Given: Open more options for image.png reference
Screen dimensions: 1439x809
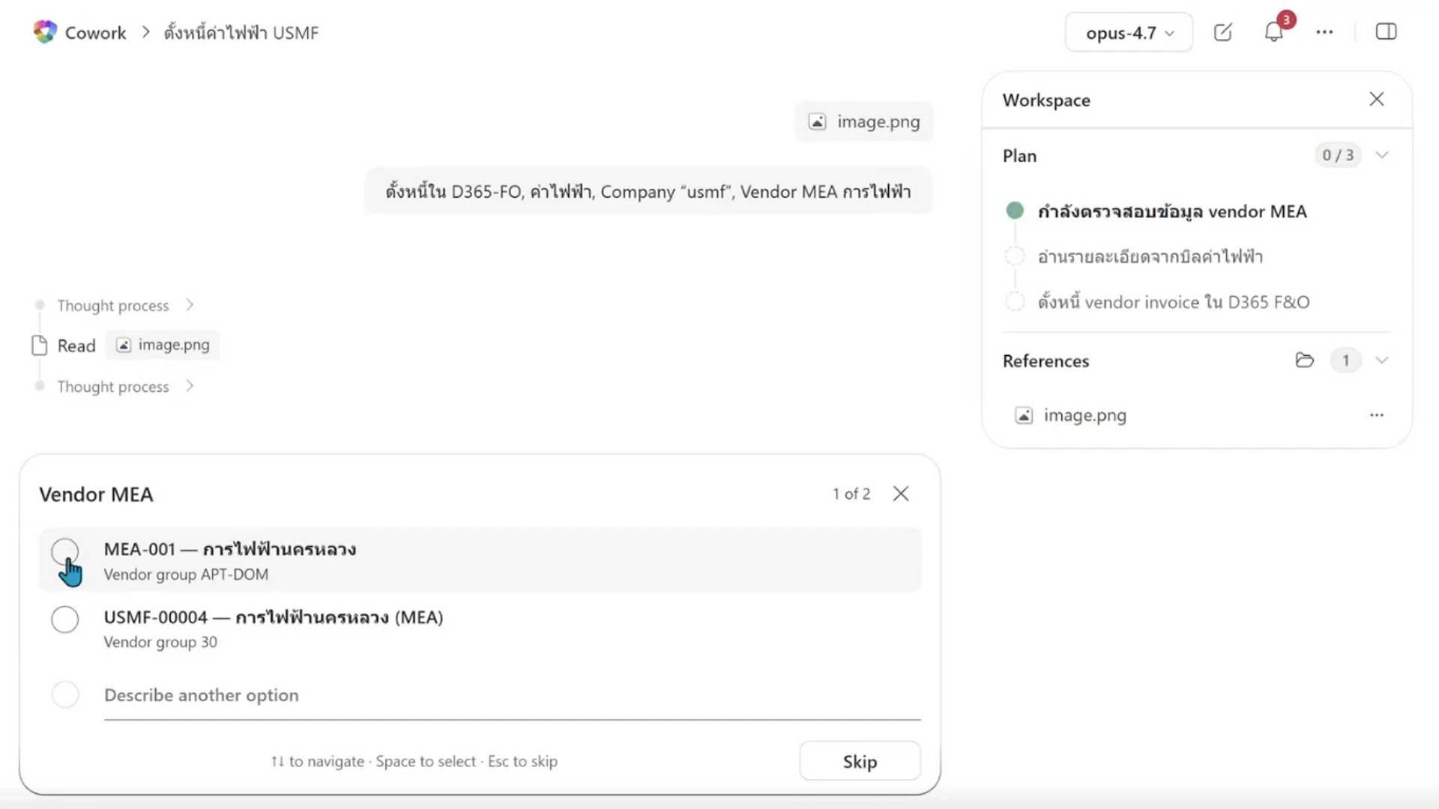Looking at the screenshot, I should (x=1377, y=415).
